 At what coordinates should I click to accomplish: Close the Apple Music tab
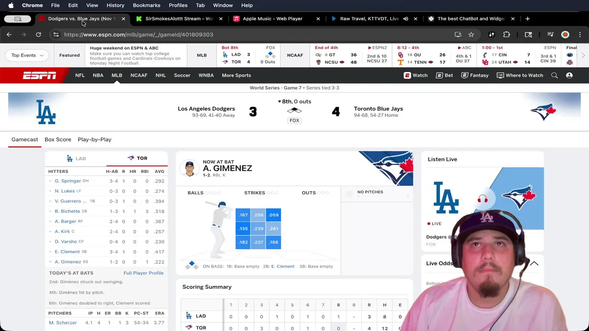pos(318,19)
